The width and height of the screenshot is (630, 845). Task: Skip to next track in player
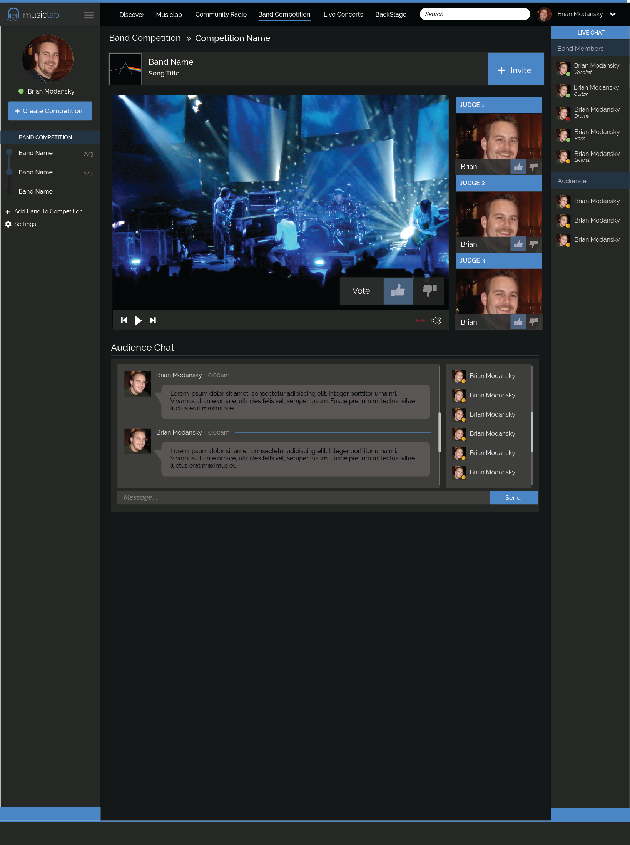click(153, 320)
